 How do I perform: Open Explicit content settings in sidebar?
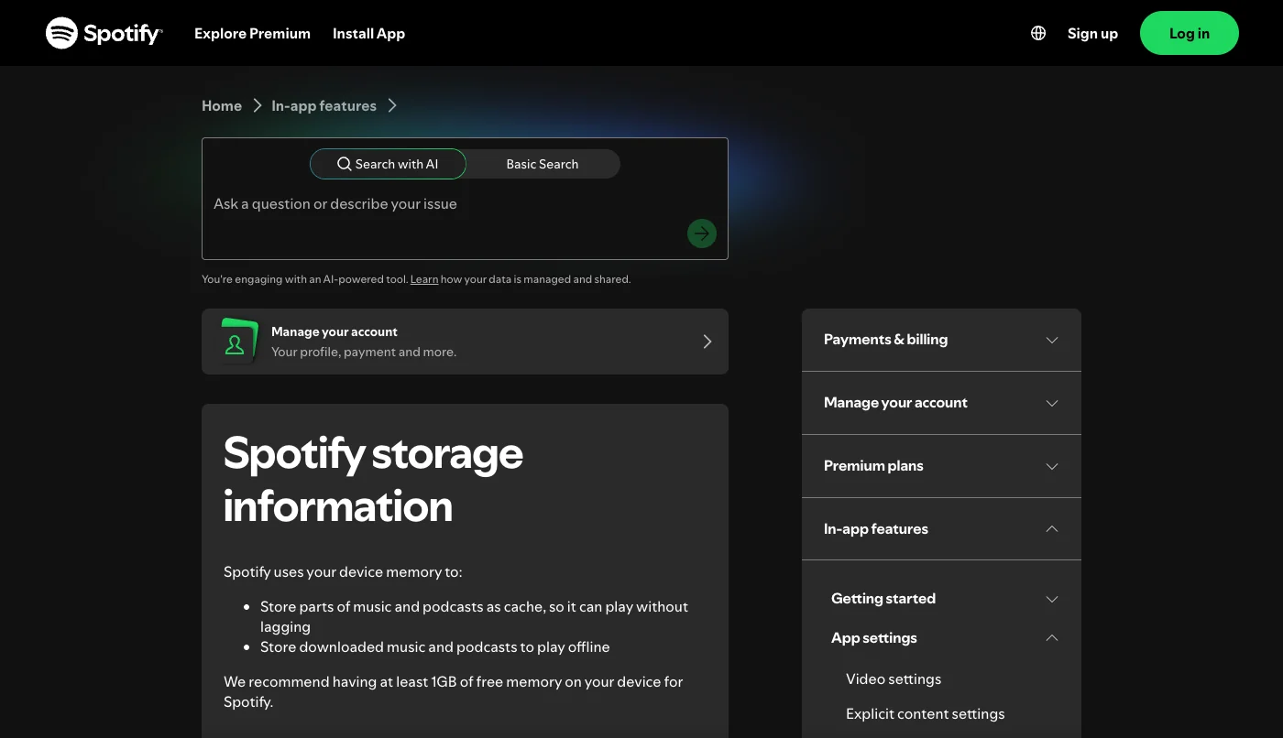click(x=925, y=714)
